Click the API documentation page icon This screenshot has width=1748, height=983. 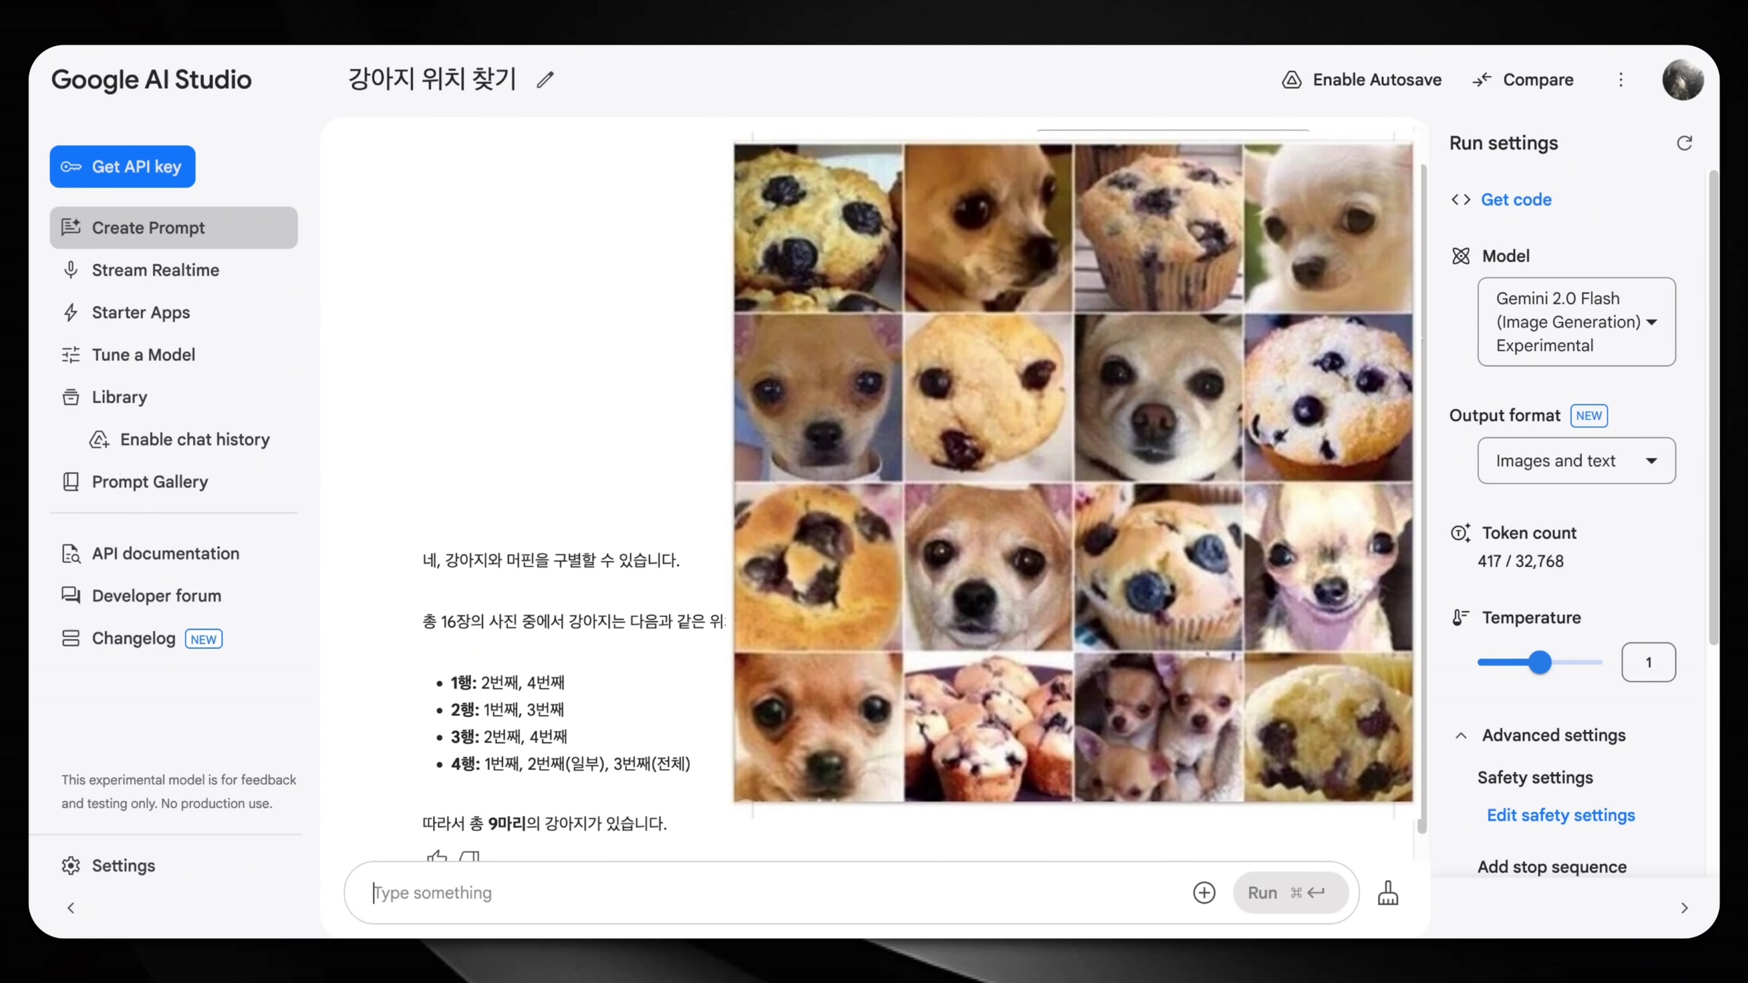[x=71, y=553]
